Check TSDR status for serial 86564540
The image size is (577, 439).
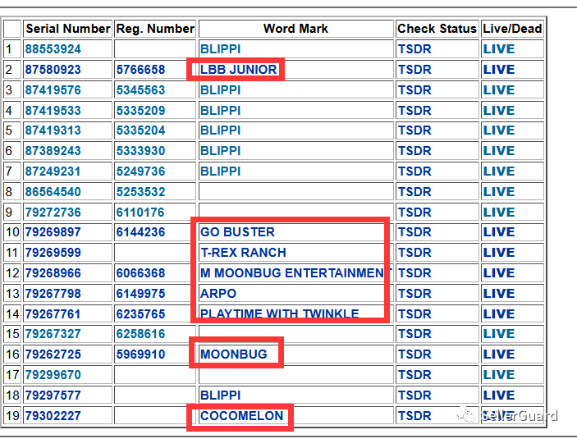[414, 192]
